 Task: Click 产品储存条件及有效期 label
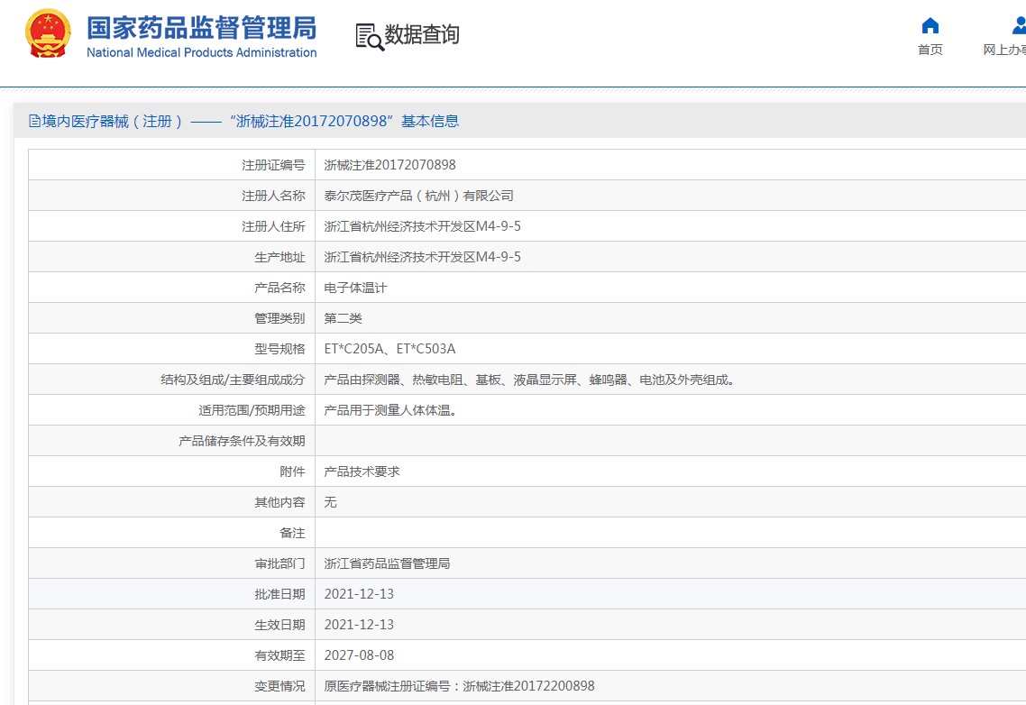[243, 441]
